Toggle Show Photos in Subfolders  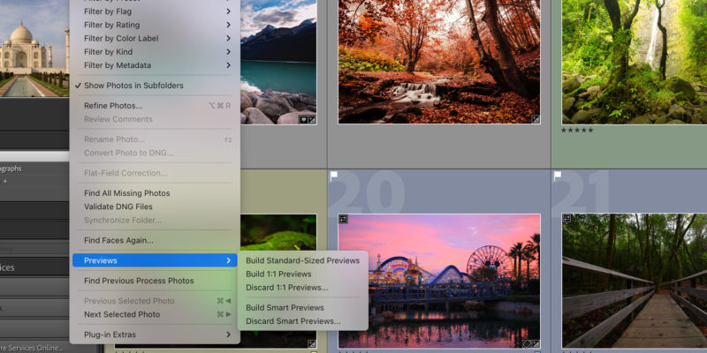pos(155,86)
